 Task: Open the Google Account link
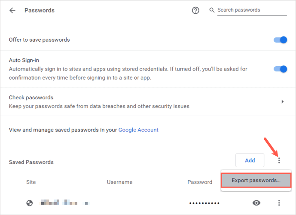tap(138, 130)
